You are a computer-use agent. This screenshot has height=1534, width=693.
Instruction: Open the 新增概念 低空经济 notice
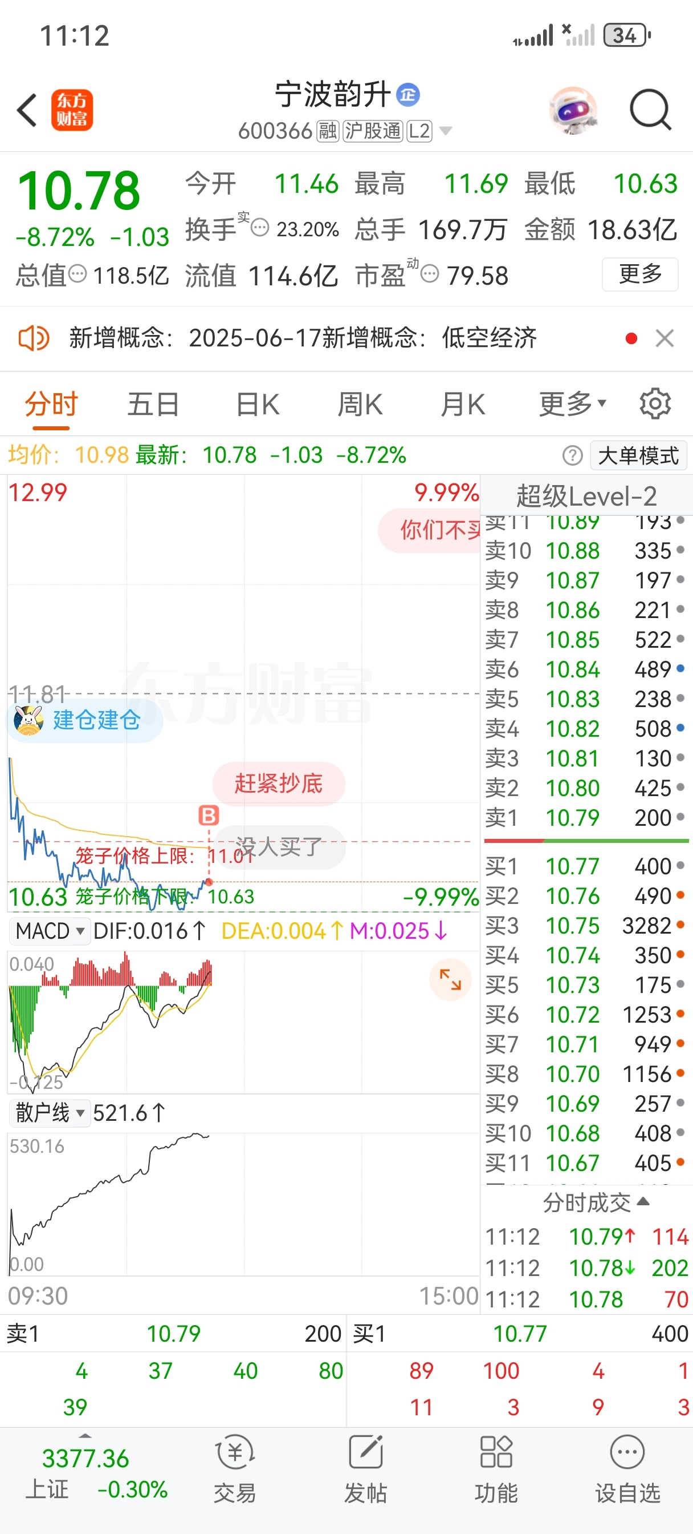click(x=303, y=338)
